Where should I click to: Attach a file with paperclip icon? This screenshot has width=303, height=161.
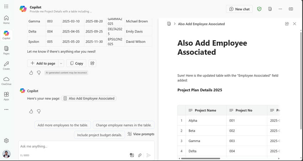(x=140, y=155)
